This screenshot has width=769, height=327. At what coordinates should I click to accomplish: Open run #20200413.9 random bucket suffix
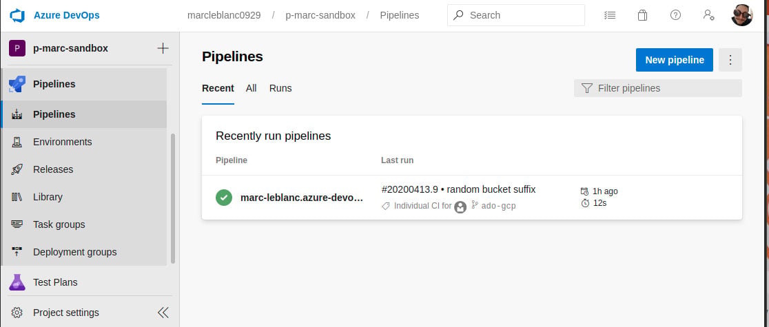(x=458, y=189)
